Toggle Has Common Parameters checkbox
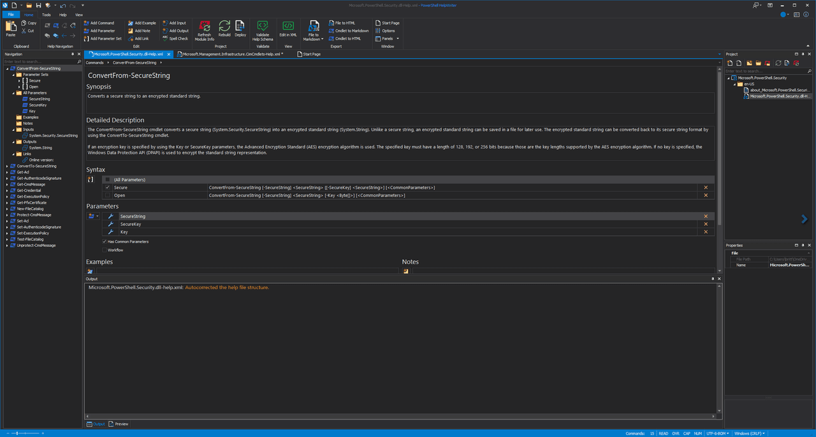Viewport: 816px width, 437px height. (x=105, y=242)
